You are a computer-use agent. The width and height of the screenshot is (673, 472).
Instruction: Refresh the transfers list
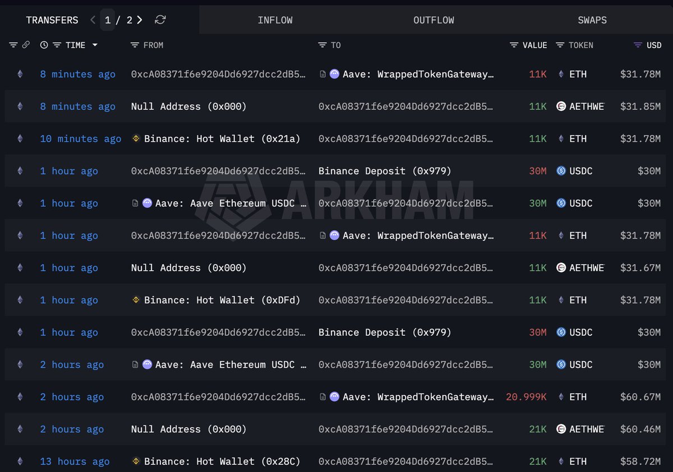[x=160, y=20]
